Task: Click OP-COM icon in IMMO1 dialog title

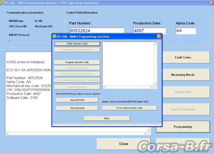Action: coord(54,36)
